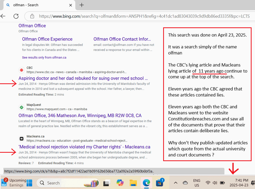Open Upcoming Earnings taskbar widget

pyautogui.click(x=13, y=183)
